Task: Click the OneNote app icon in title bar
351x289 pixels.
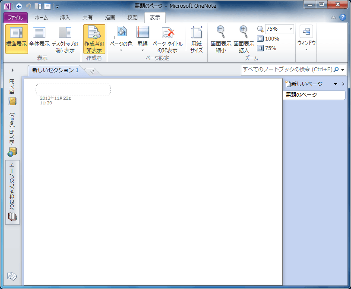Action: pyautogui.click(x=7, y=6)
